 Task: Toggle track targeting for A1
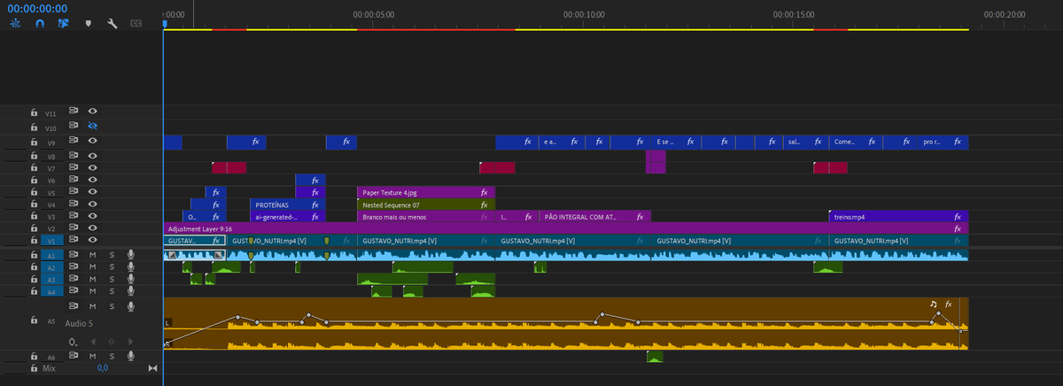tap(51, 254)
